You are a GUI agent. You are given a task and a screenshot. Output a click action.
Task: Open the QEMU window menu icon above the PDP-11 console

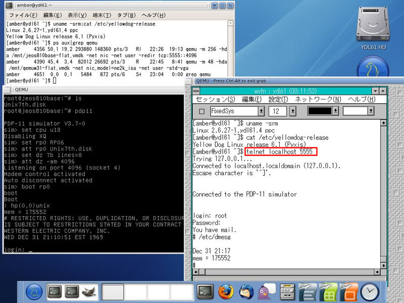pos(7,90)
